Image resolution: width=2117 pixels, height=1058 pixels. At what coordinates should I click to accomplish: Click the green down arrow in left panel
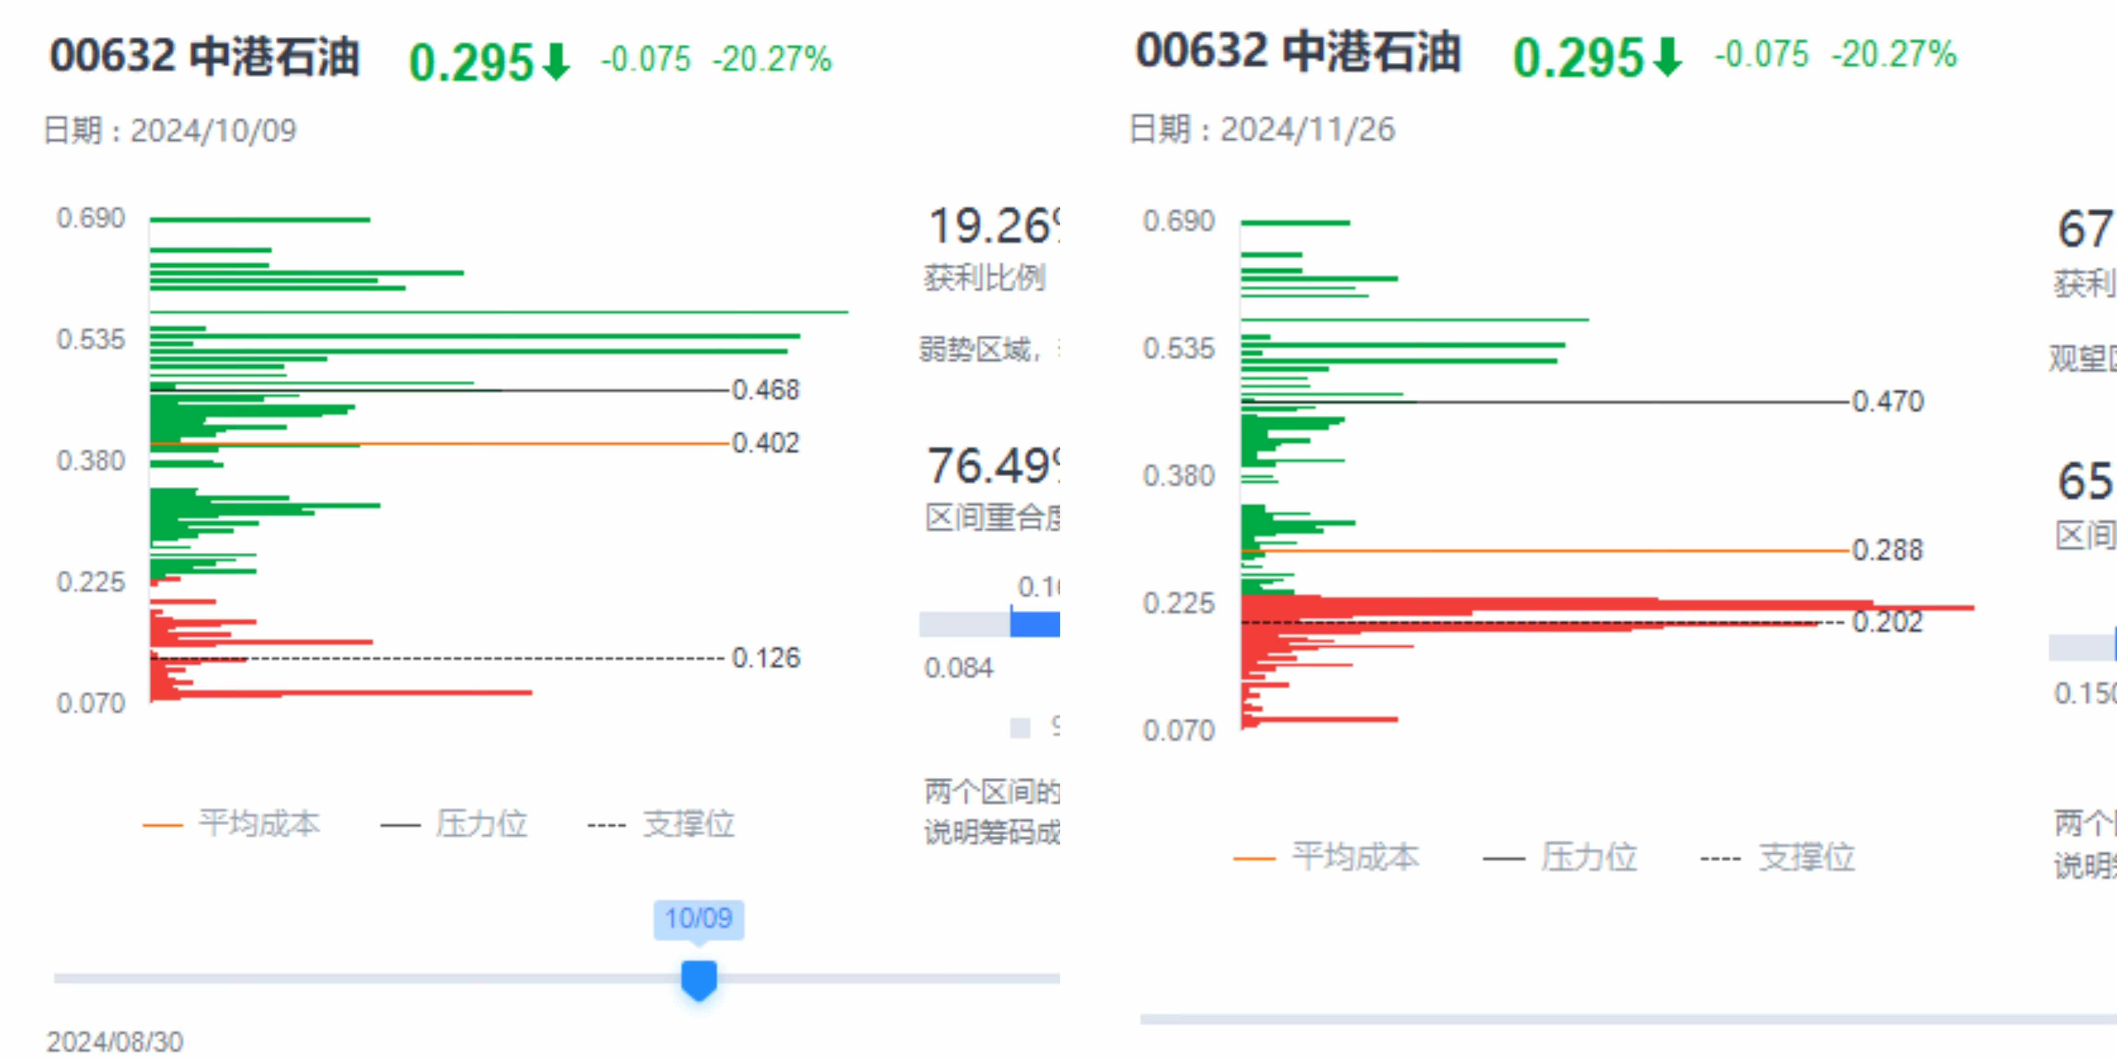(556, 62)
